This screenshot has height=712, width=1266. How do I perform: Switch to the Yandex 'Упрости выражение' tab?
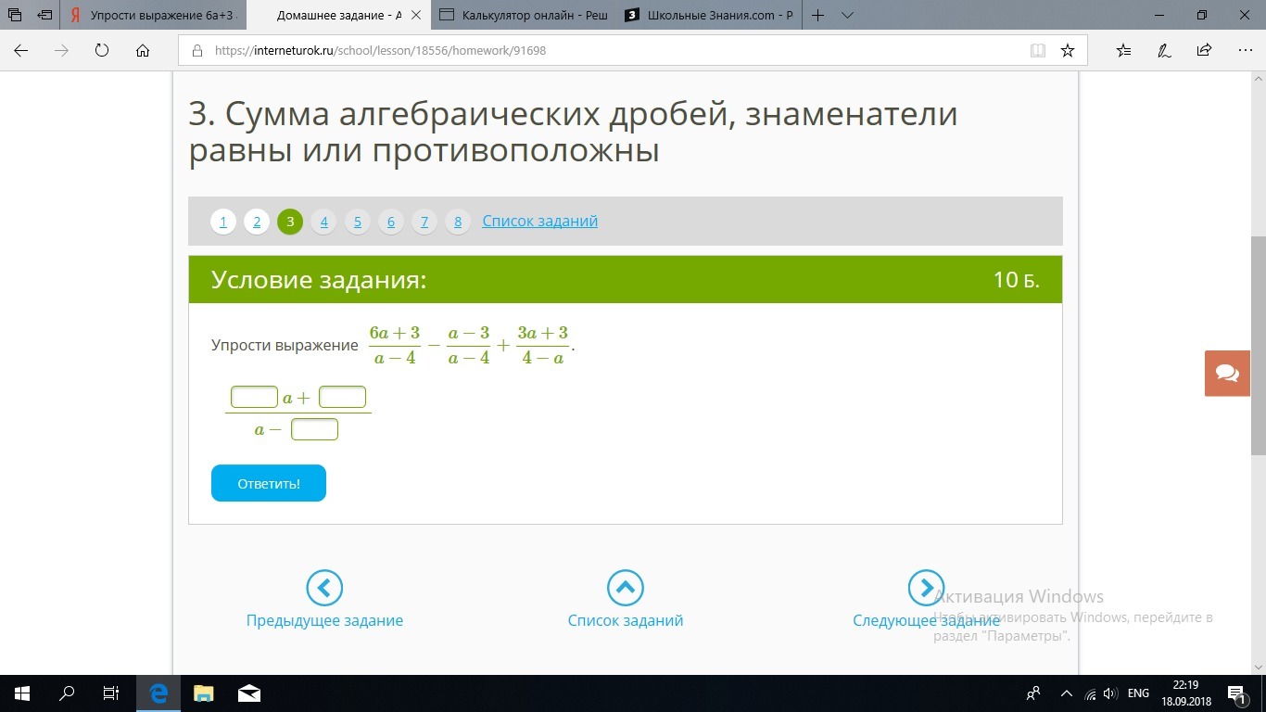(x=153, y=15)
